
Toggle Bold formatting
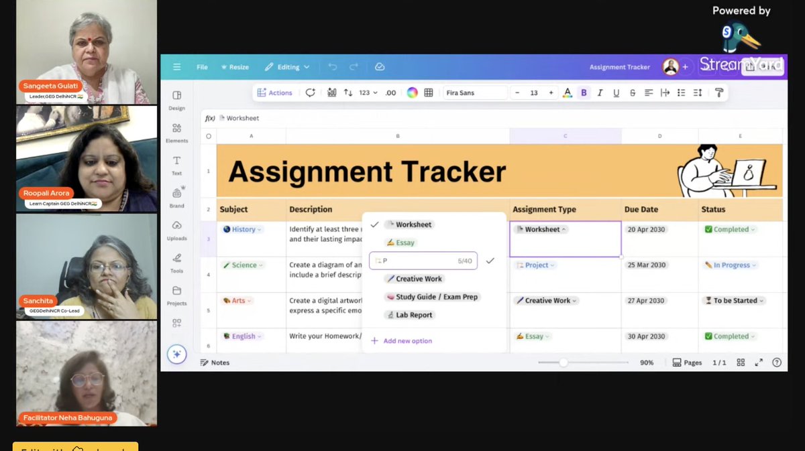point(584,92)
